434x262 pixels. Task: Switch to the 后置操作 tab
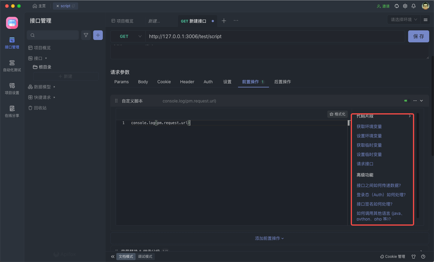click(x=282, y=81)
